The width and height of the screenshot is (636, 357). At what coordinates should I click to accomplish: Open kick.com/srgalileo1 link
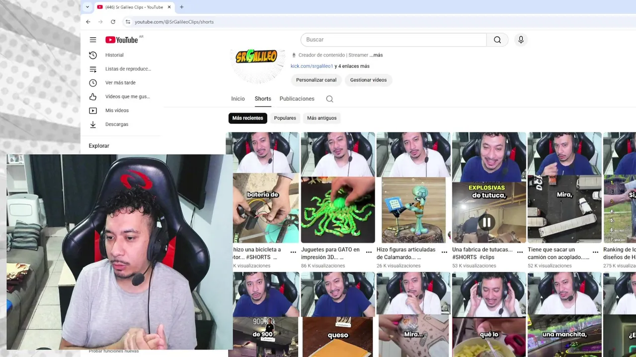tap(312, 66)
